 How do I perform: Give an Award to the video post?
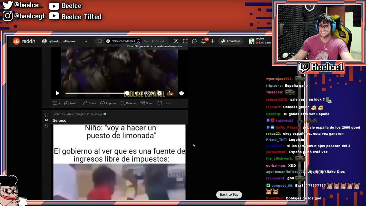(x=71, y=103)
